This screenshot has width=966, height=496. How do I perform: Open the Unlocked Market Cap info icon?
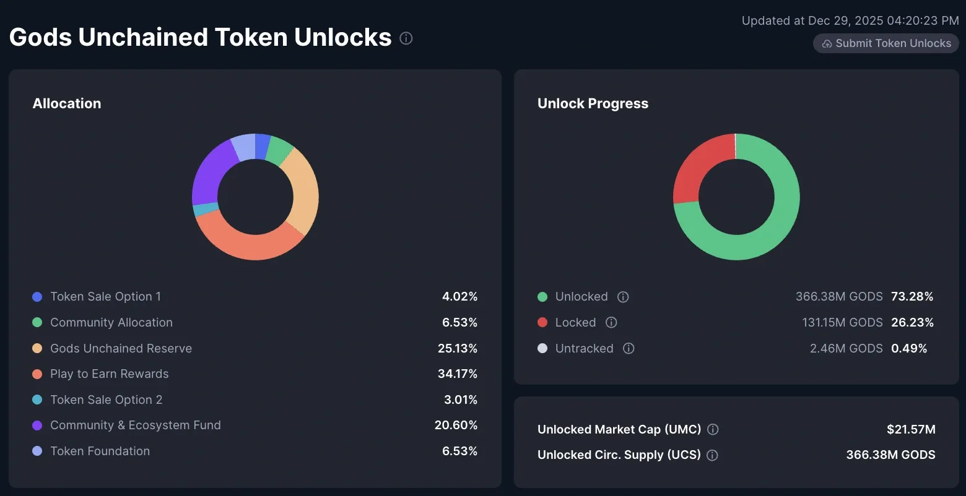coord(712,429)
